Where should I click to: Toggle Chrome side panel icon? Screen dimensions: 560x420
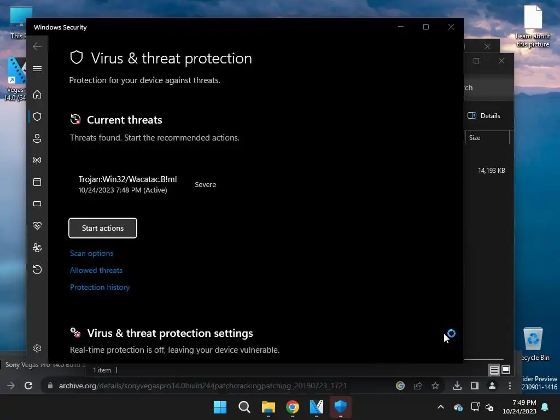[x=475, y=386]
